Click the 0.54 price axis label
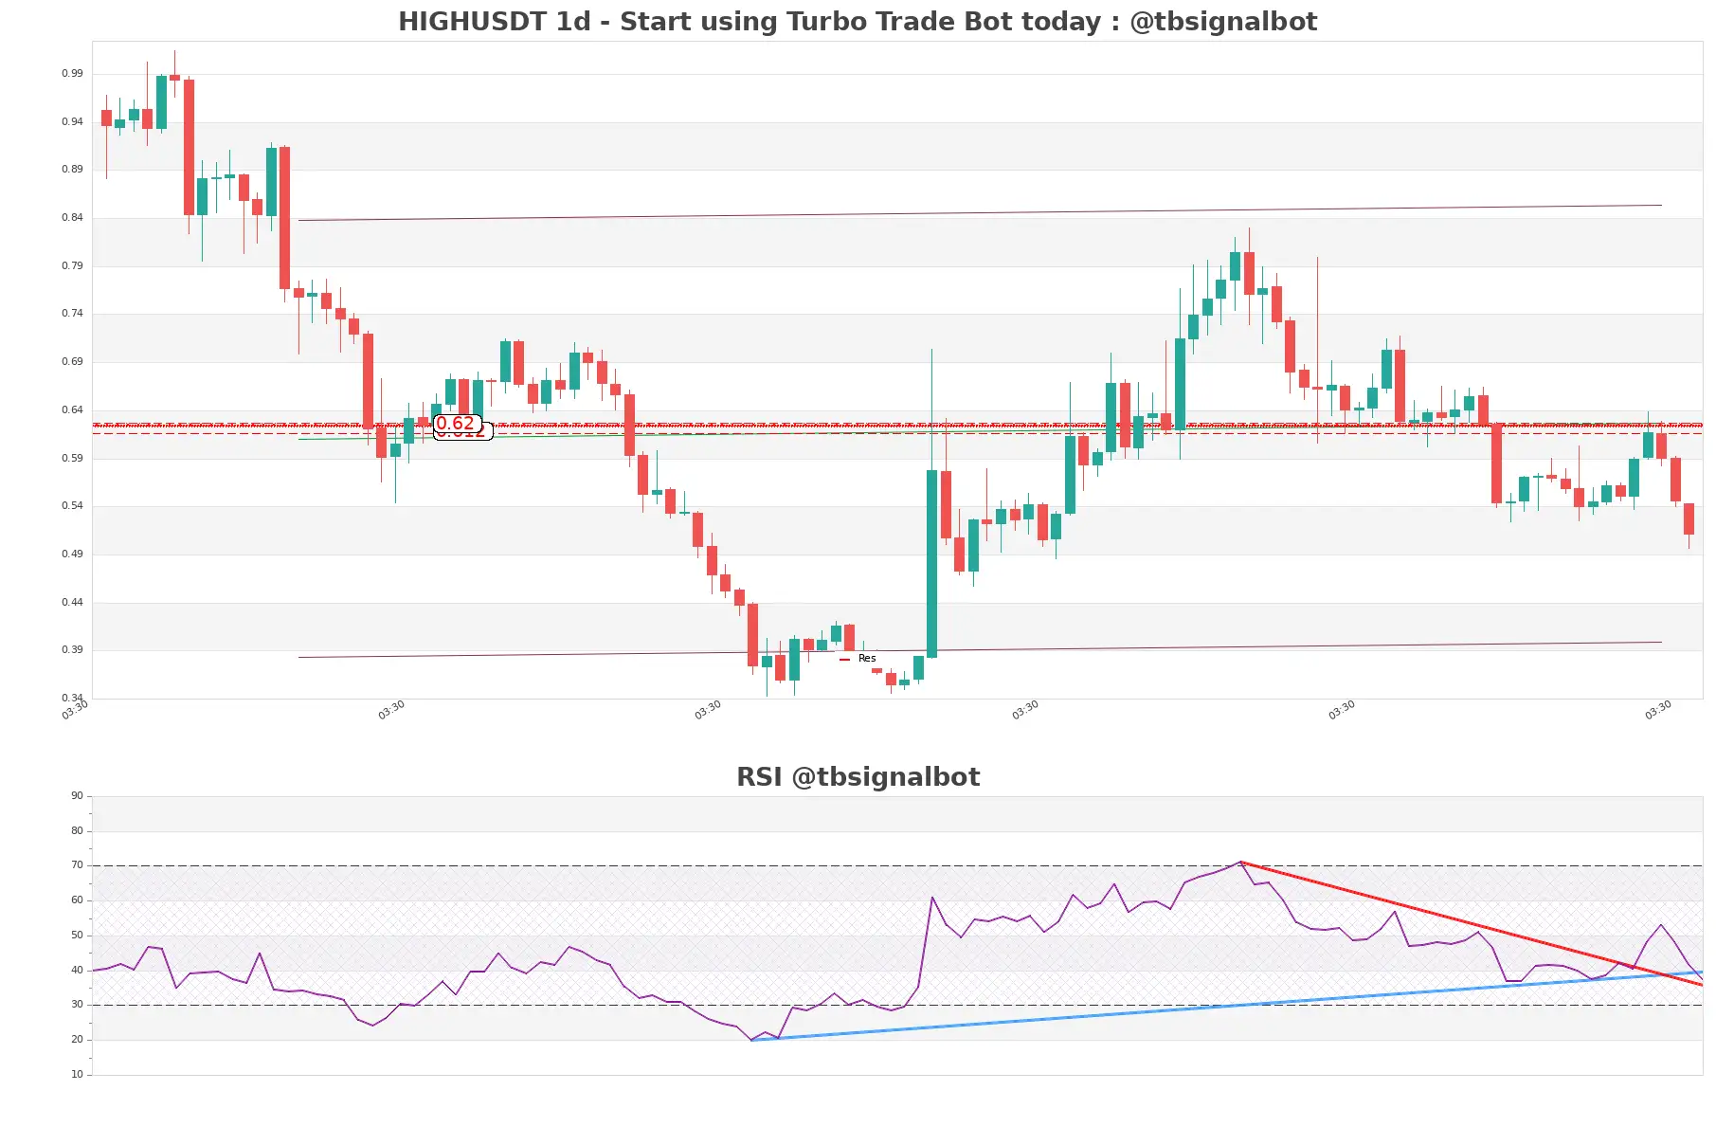1716x1145 pixels. click(73, 505)
